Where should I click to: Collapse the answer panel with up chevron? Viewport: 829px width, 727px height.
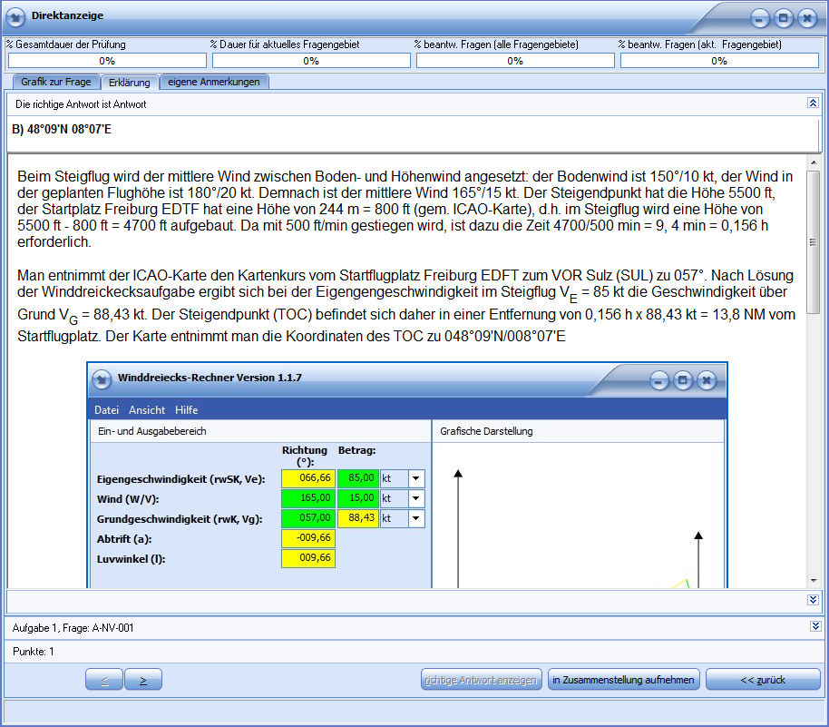pyautogui.click(x=814, y=103)
